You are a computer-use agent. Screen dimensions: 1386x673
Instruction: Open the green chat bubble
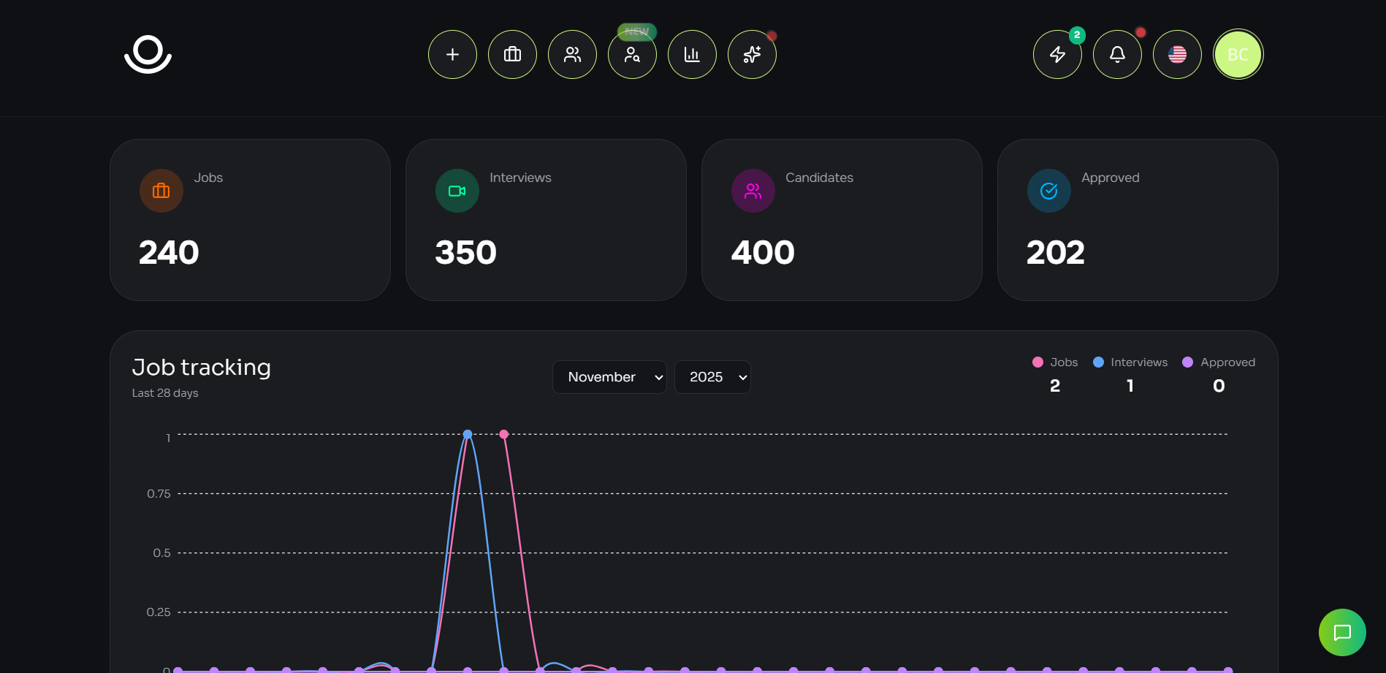pyautogui.click(x=1342, y=632)
